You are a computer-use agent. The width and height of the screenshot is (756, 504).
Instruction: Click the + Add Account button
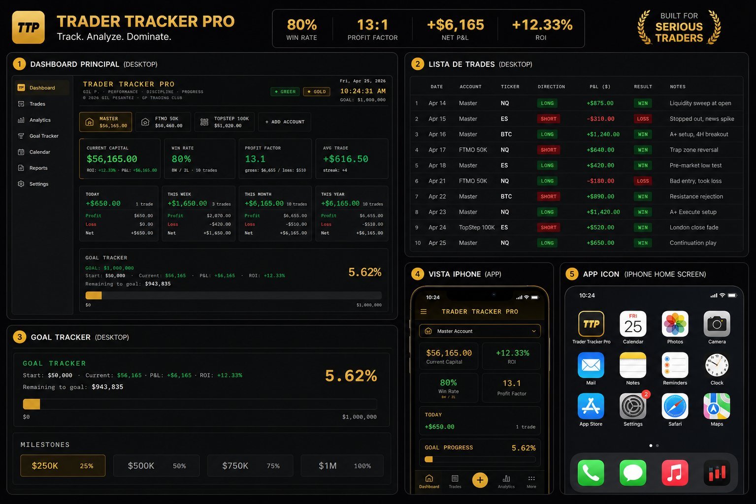pyautogui.click(x=285, y=122)
